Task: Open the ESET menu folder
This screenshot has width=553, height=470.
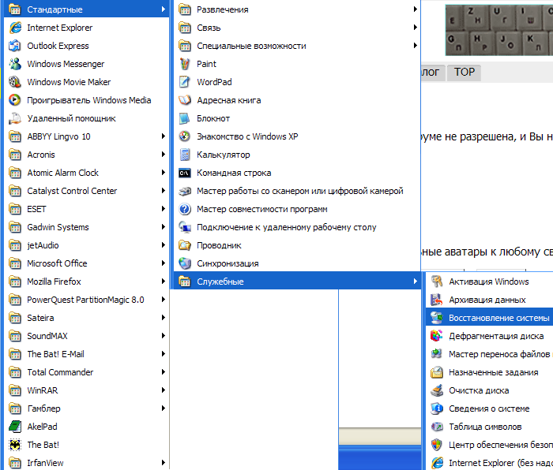Action: [x=86, y=209]
